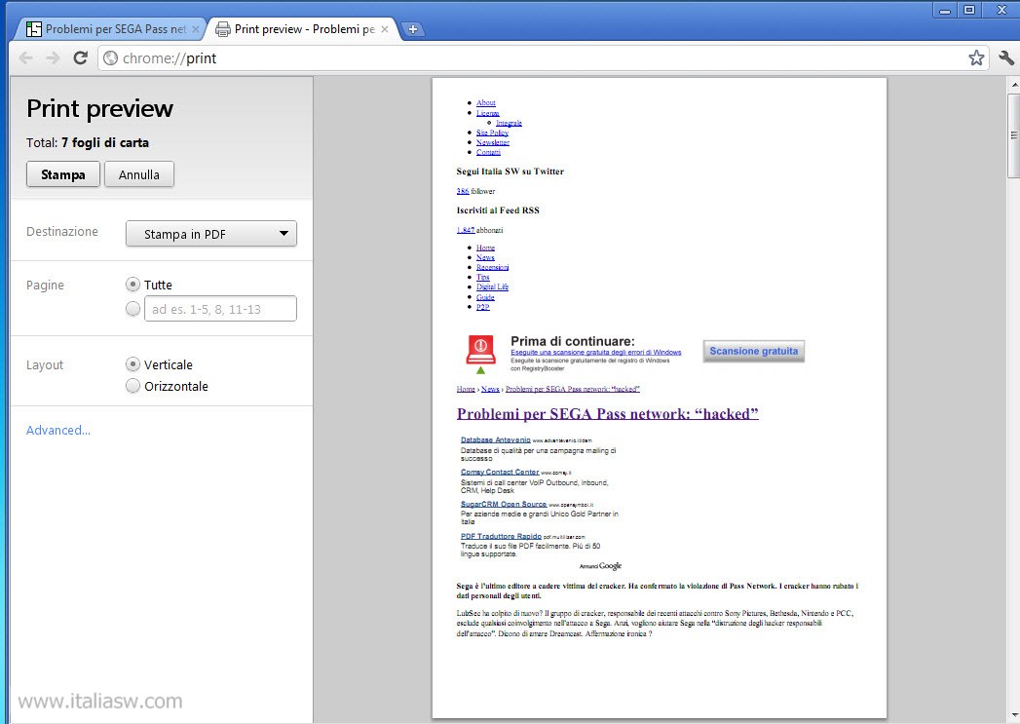Open the Chrome wrench menu
Image resolution: width=1020 pixels, height=724 pixels.
pyautogui.click(x=1006, y=57)
